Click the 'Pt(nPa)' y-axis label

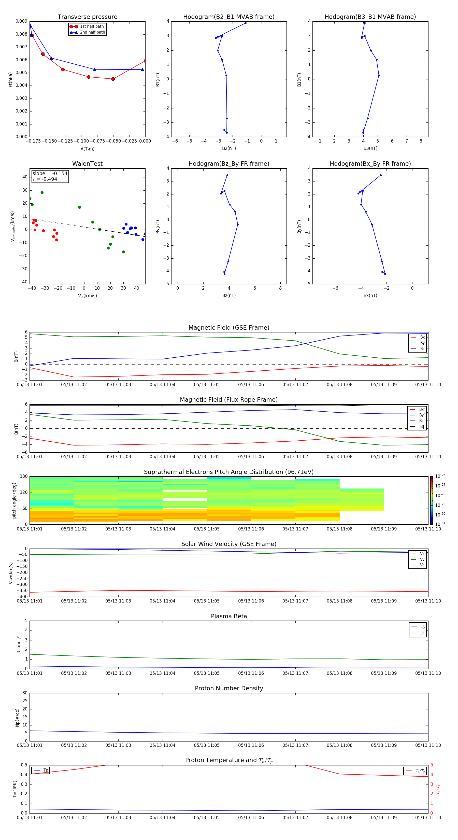pyautogui.click(x=10, y=79)
